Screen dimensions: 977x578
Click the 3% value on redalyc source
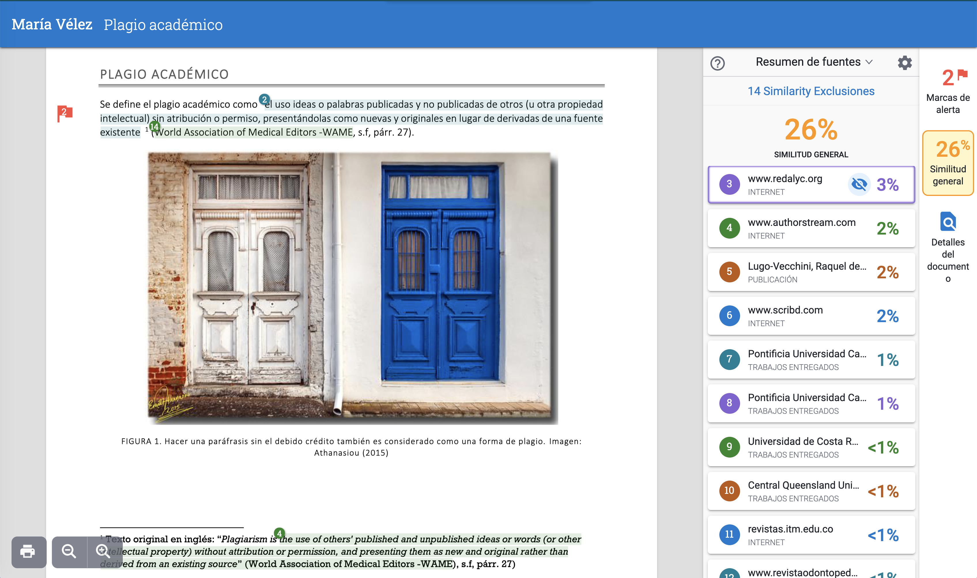887,185
